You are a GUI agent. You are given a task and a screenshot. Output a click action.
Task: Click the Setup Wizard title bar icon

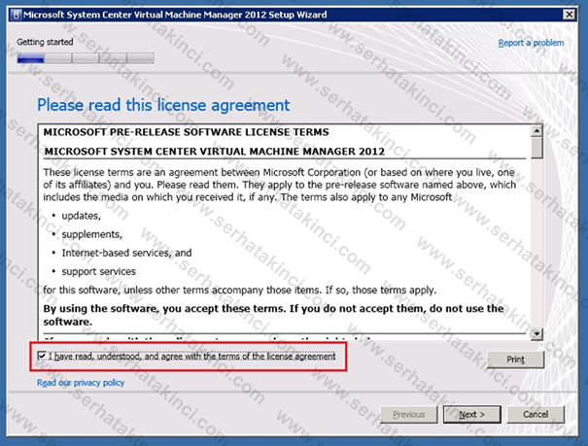(16, 15)
